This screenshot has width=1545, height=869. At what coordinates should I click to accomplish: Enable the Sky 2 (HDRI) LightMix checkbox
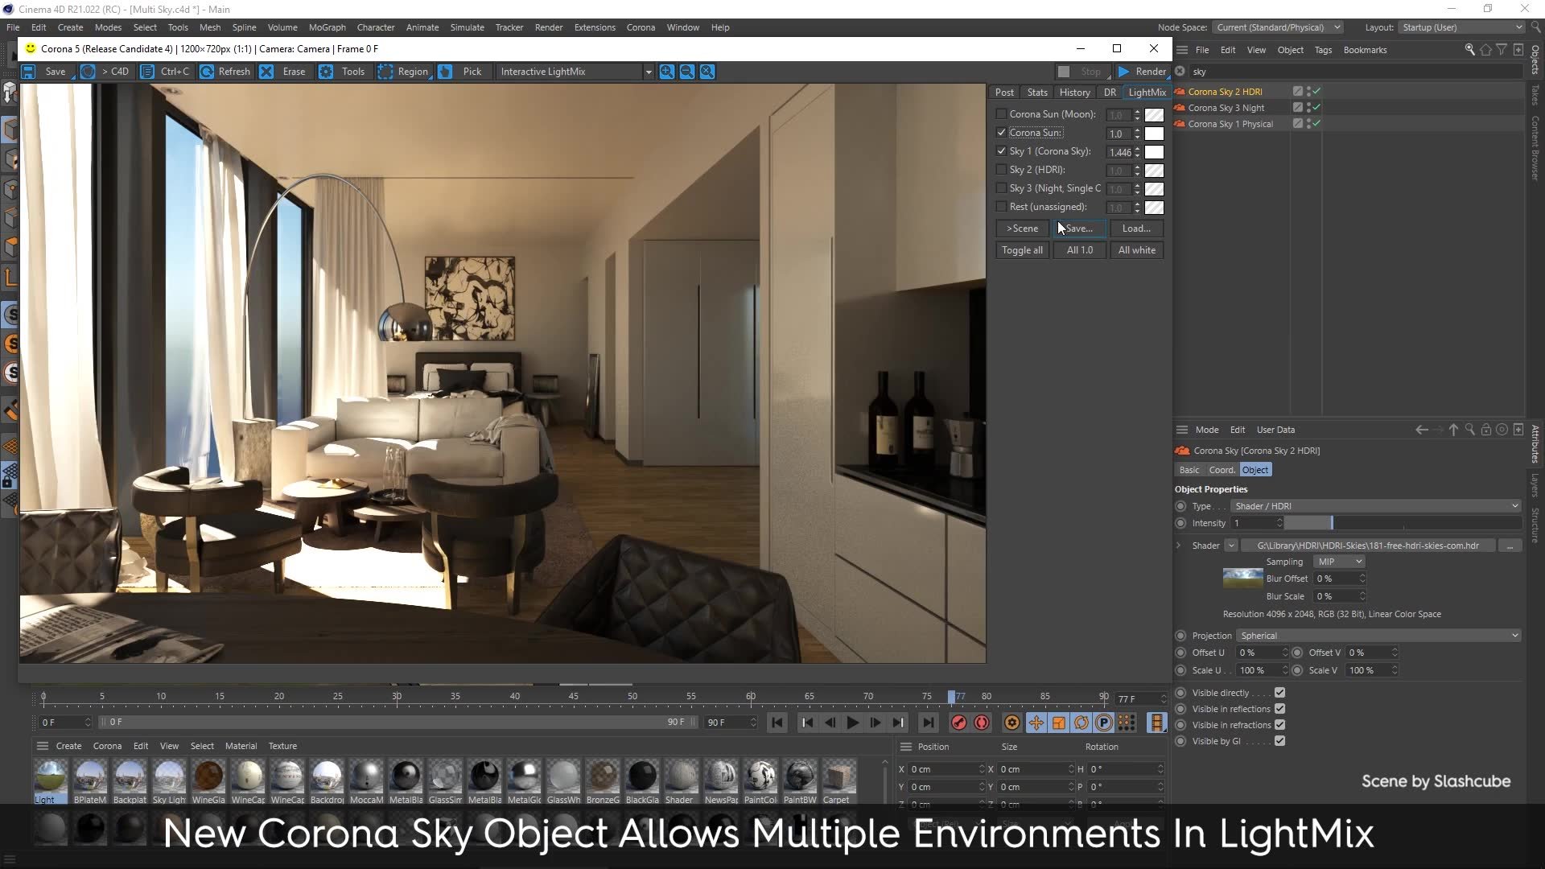pos(1001,170)
